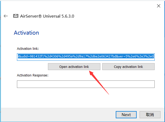The image size is (165, 122).
Task: Click the Activation link text field
Action: pyautogui.click(x=86, y=57)
